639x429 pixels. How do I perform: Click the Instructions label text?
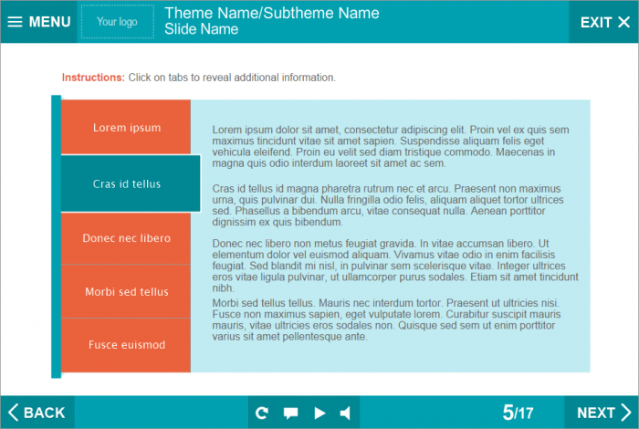(93, 78)
